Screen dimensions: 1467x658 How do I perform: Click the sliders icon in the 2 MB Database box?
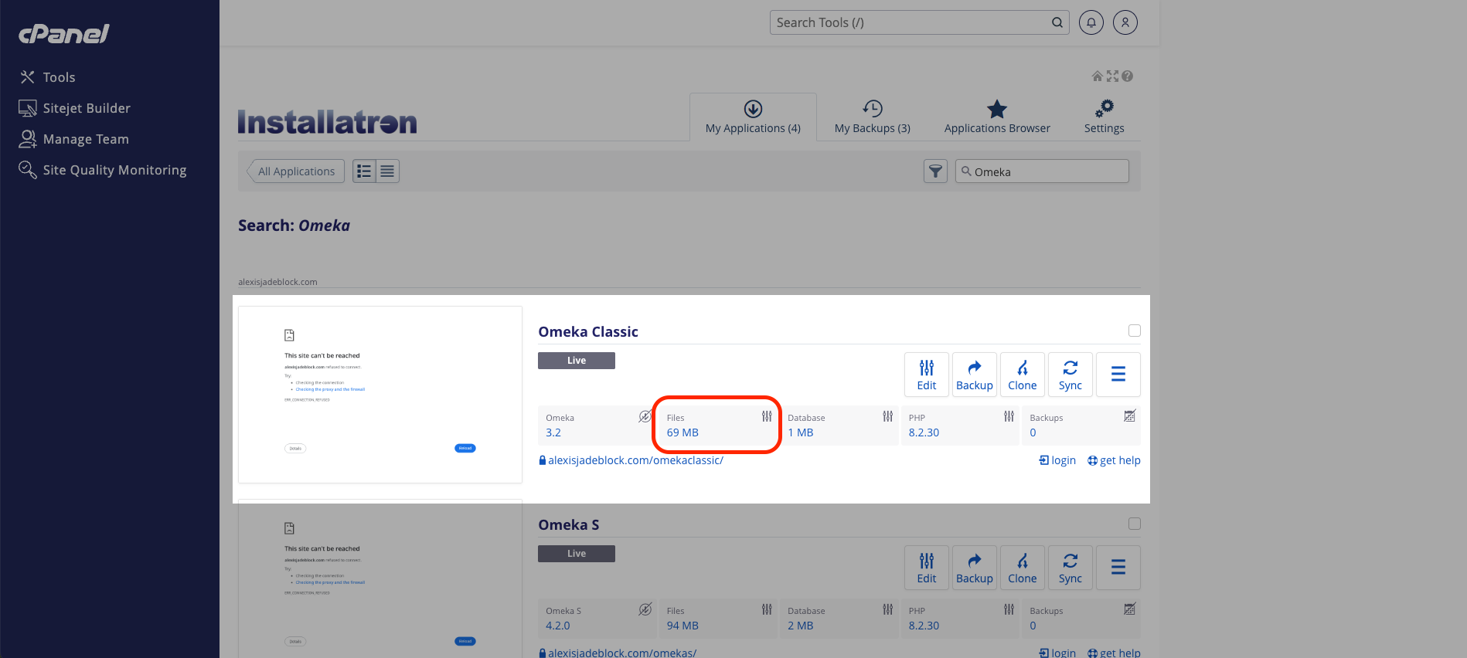[888, 609]
